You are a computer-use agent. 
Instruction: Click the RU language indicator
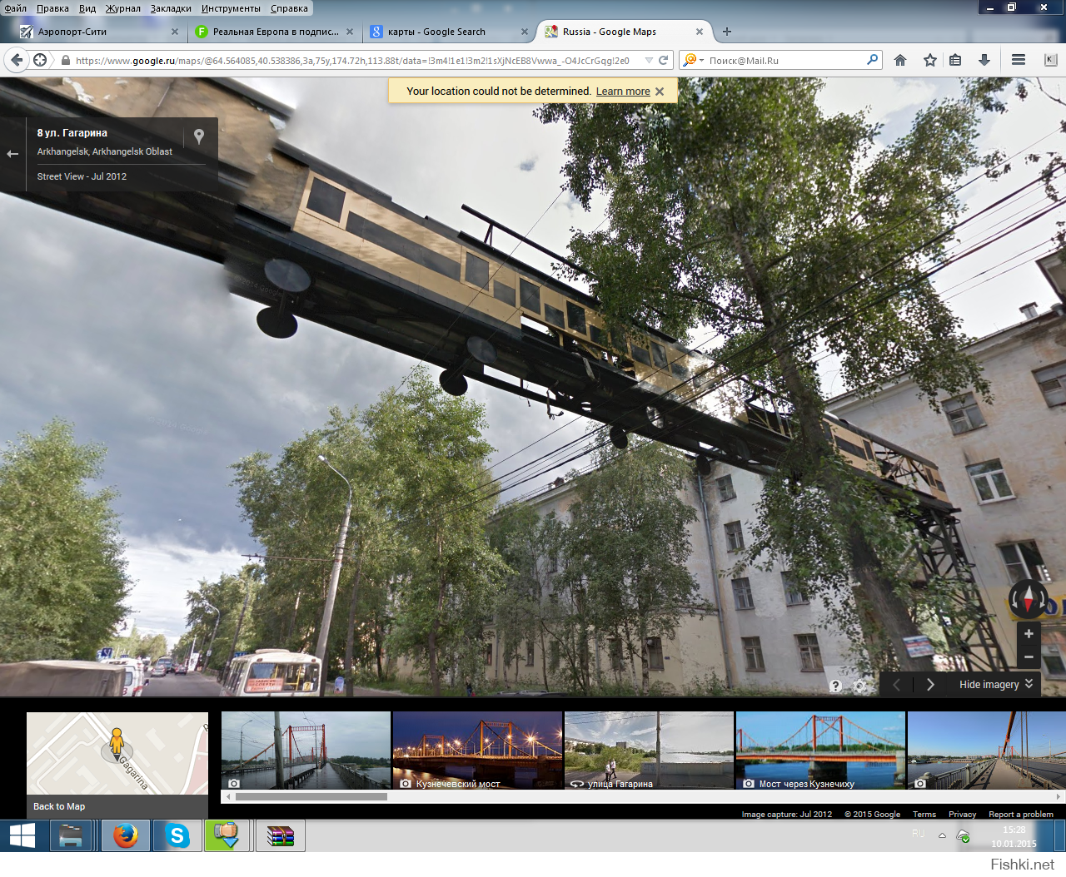tap(918, 834)
